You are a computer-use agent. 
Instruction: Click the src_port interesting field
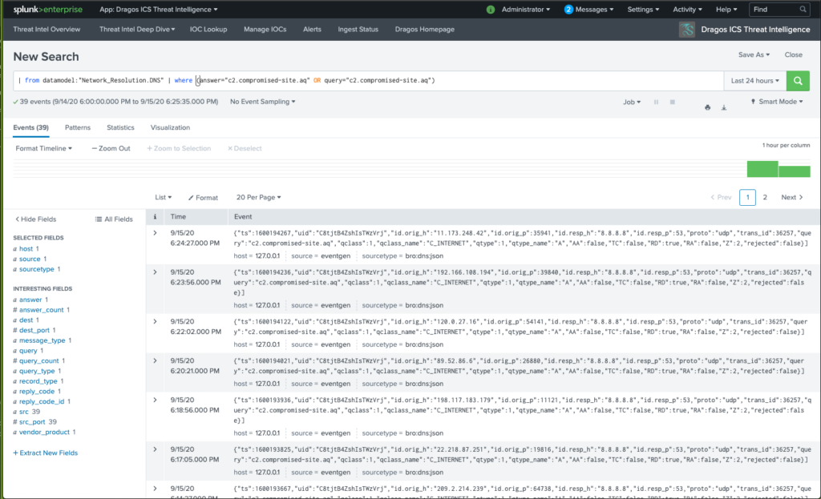(32, 422)
